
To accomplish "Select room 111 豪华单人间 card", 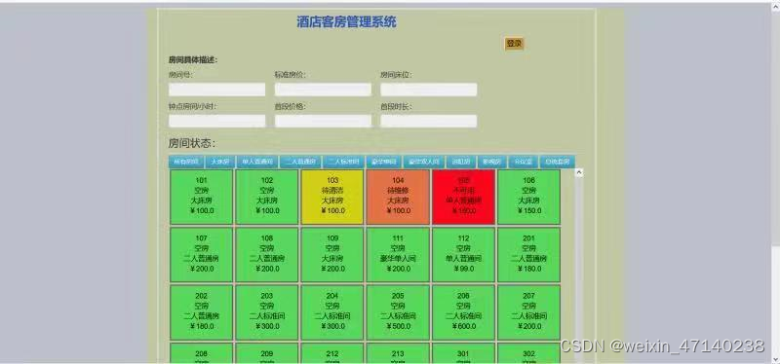I will click(398, 254).
